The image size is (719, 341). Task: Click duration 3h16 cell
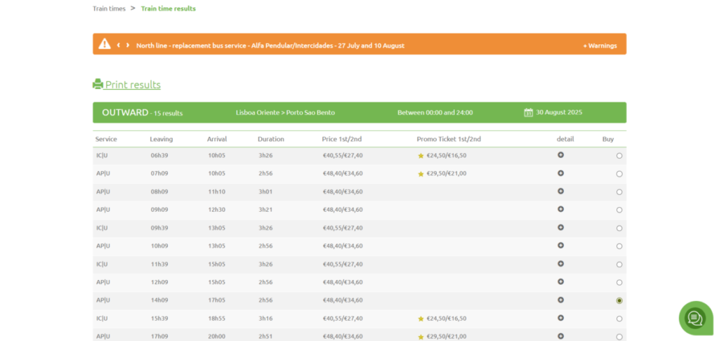click(265, 318)
